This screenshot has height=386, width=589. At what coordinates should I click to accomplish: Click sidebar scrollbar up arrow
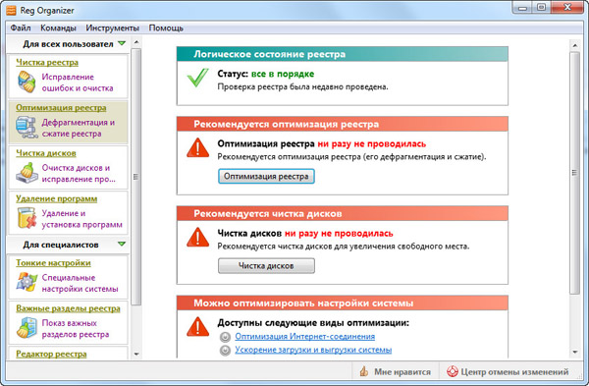coord(136,41)
